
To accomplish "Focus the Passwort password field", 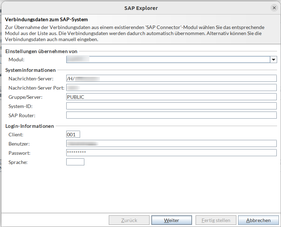I will click(x=171, y=153).
